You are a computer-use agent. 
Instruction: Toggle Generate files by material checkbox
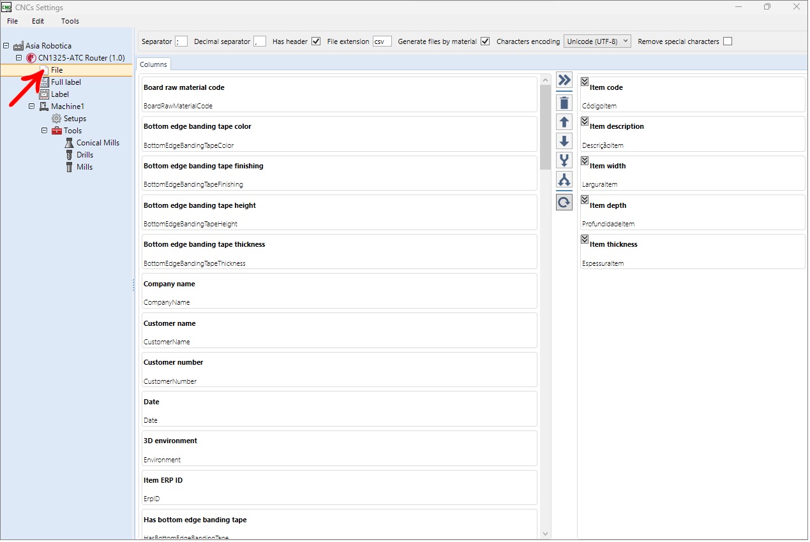point(485,41)
